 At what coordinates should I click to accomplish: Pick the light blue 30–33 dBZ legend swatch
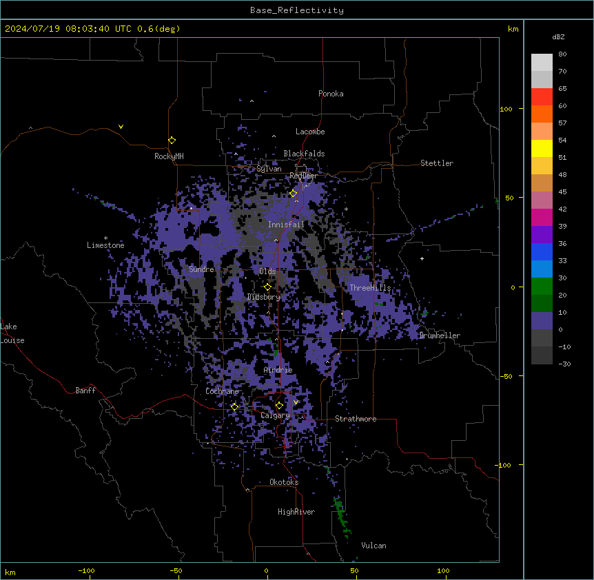tap(542, 269)
